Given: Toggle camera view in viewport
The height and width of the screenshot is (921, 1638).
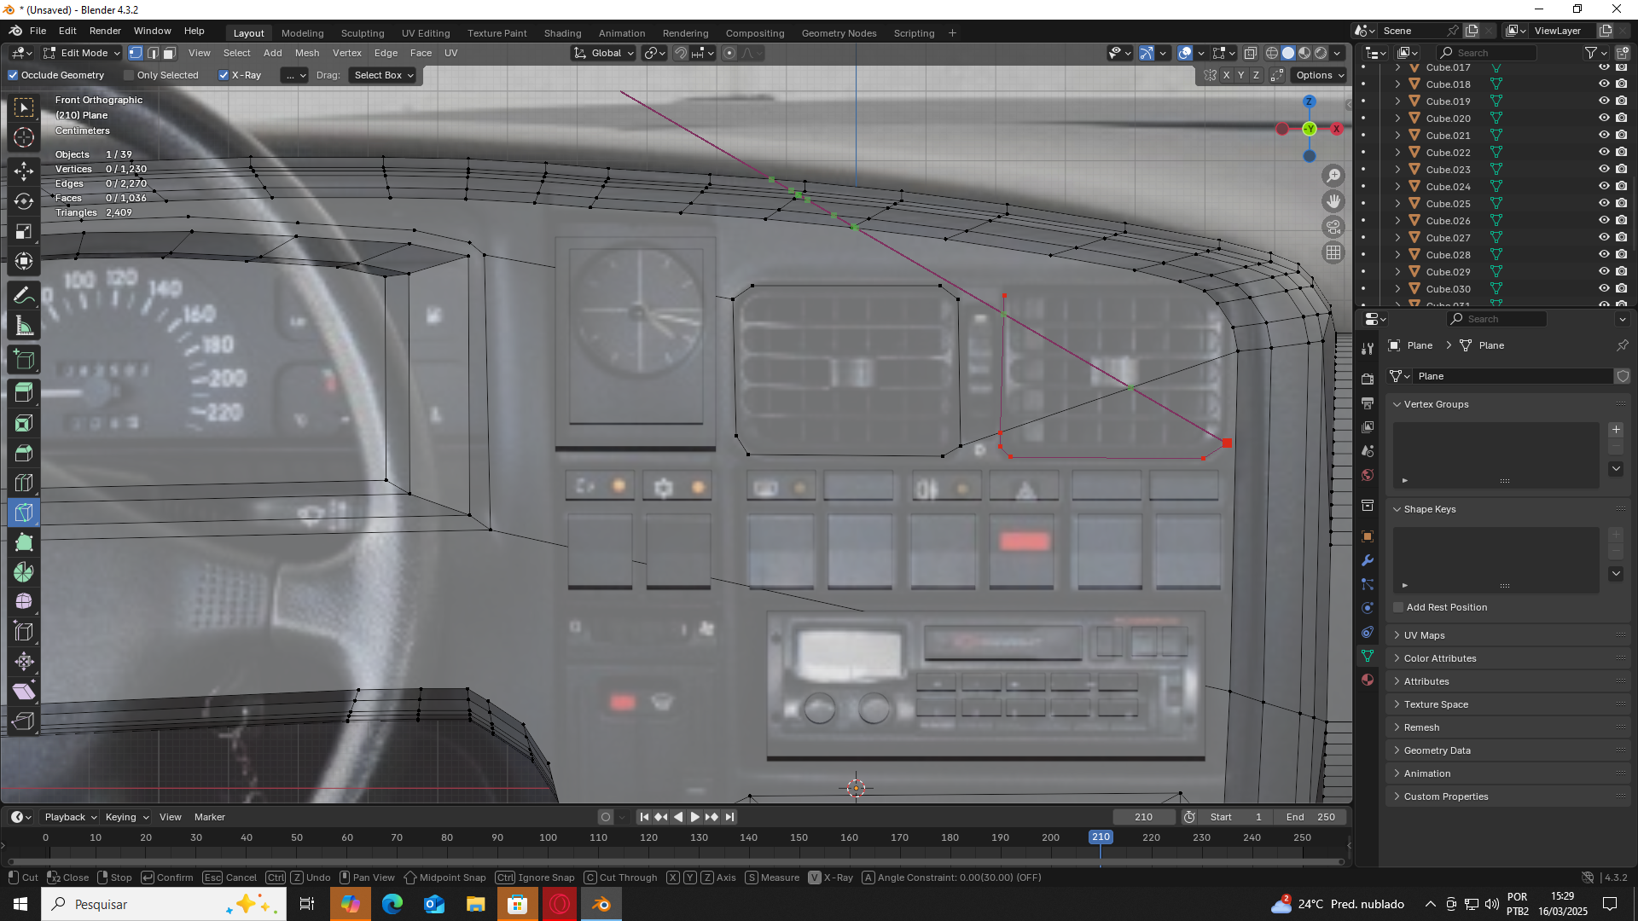Looking at the screenshot, I should 1333,227.
